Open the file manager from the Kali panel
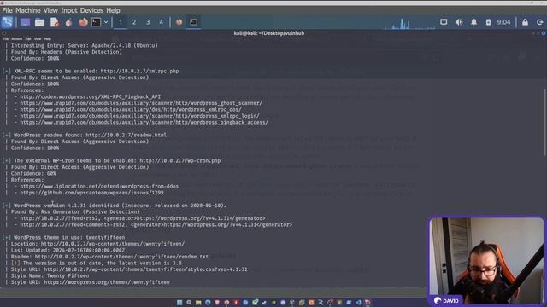 (40, 22)
